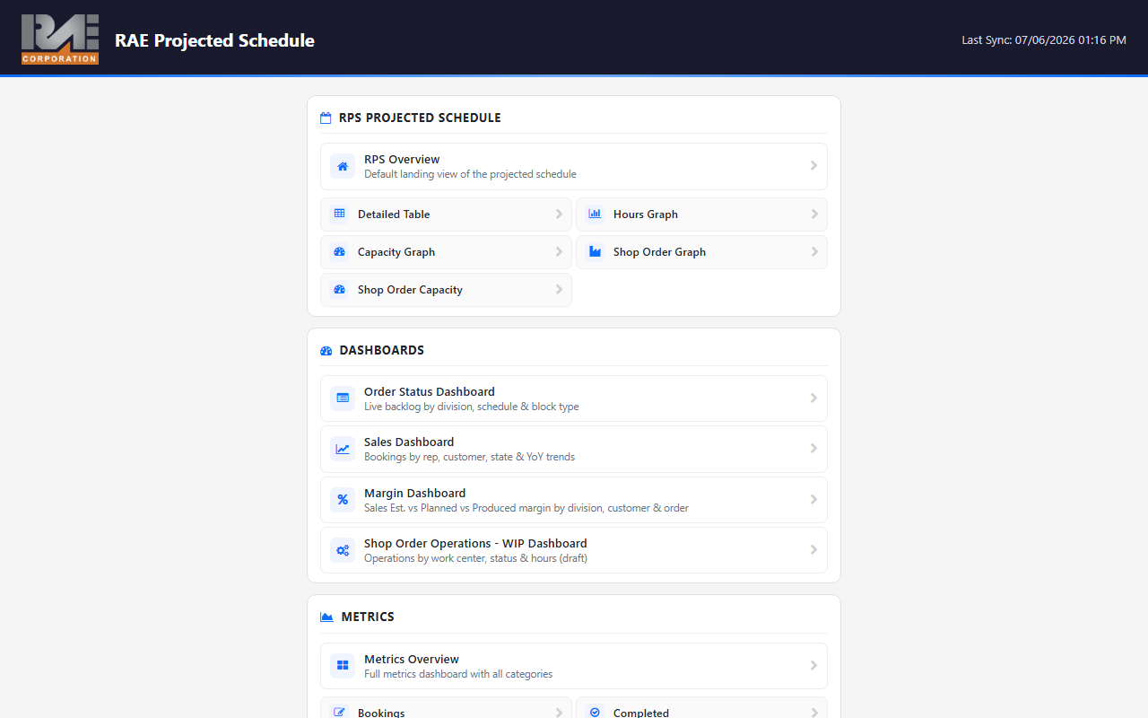
Task: Open Shop Order Operations - WIP Dashboard
Action: (574, 550)
